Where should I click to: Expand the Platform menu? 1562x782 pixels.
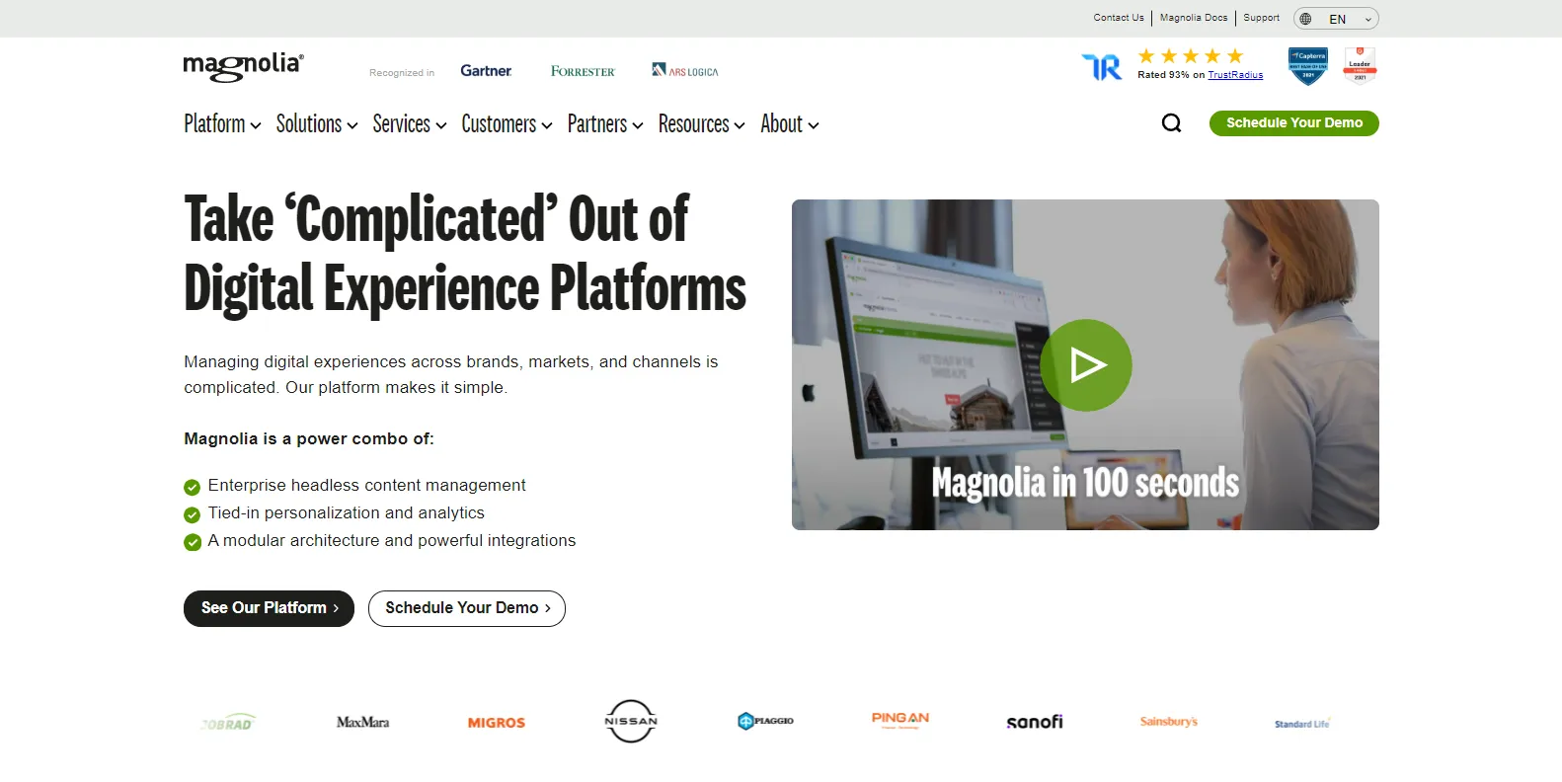tap(222, 123)
